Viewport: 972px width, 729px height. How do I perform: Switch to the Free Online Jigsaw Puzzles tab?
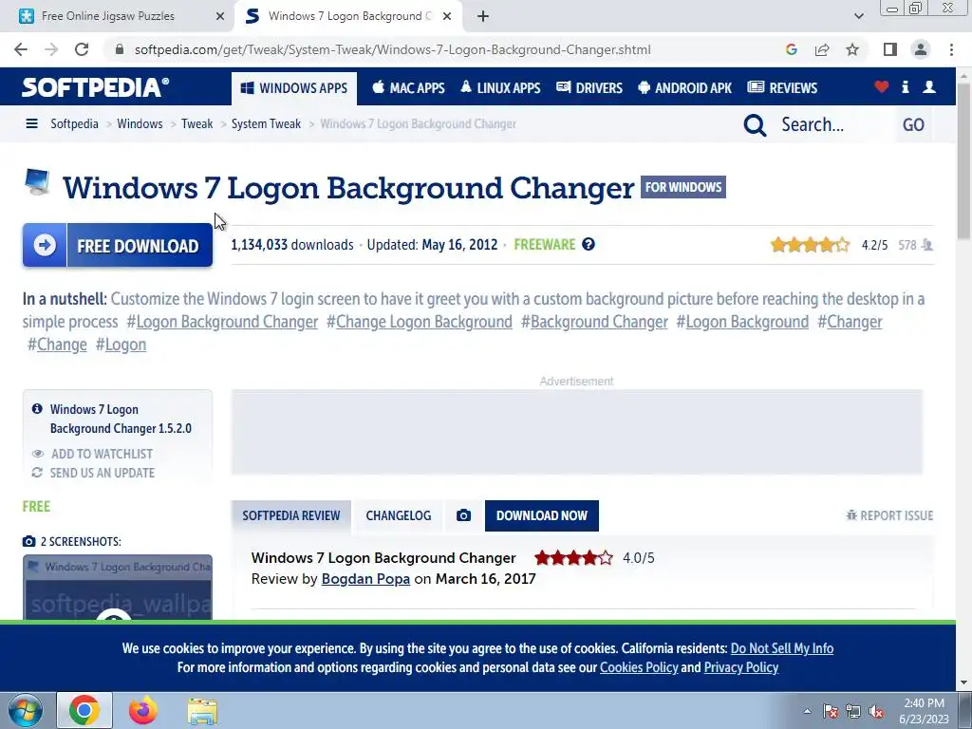(x=118, y=16)
